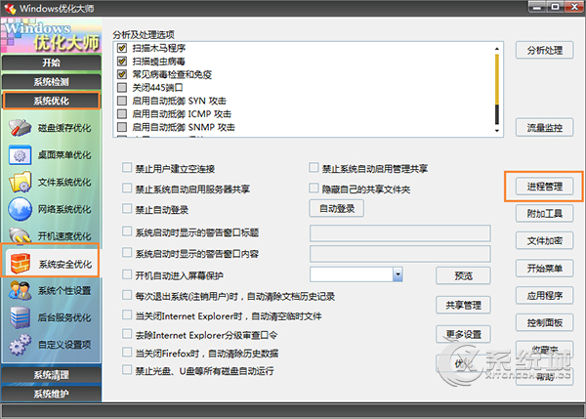Check 开机自动进入屏幕保护
Screen dimensions: 586x419
coord(127,274)
